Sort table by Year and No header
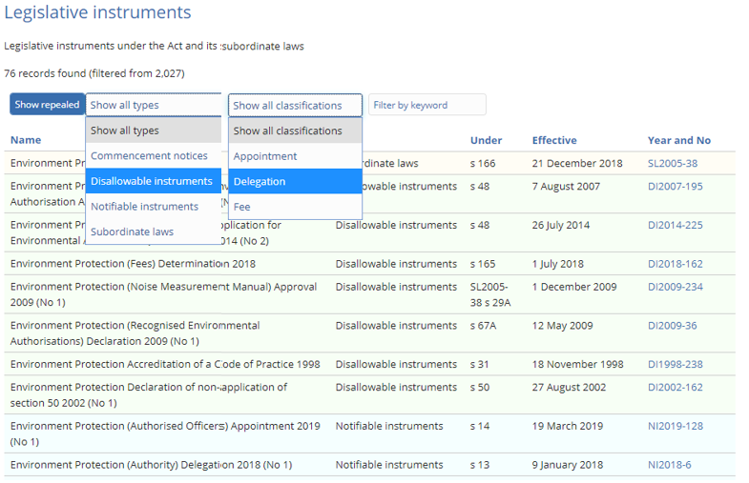The image size is (749, 483). pos(678,140)
